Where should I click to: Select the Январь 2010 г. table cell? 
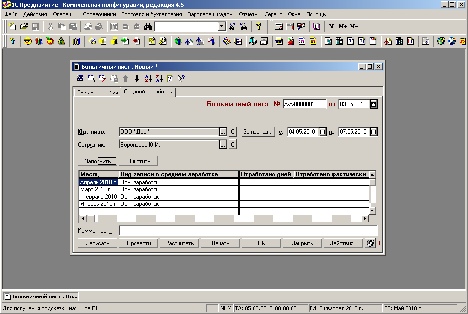[99, 204]
